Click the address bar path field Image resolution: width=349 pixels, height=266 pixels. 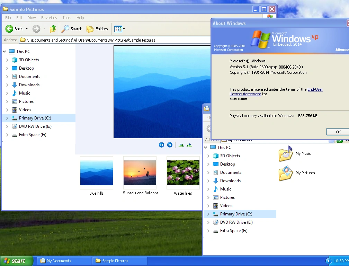click(x=115, y=40)
